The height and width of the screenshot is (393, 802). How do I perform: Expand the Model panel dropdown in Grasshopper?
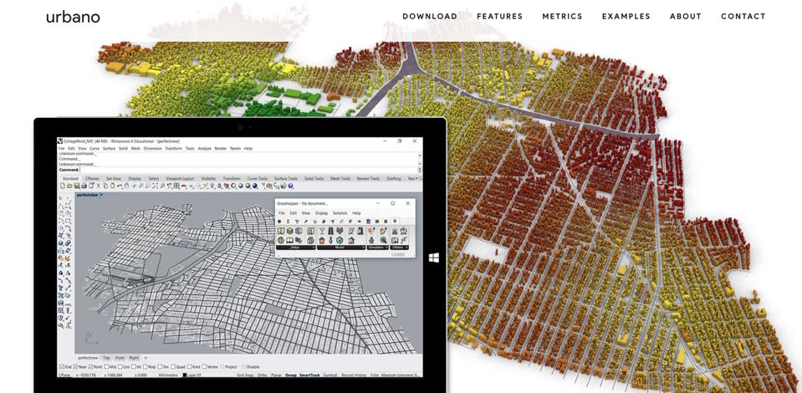363,248
